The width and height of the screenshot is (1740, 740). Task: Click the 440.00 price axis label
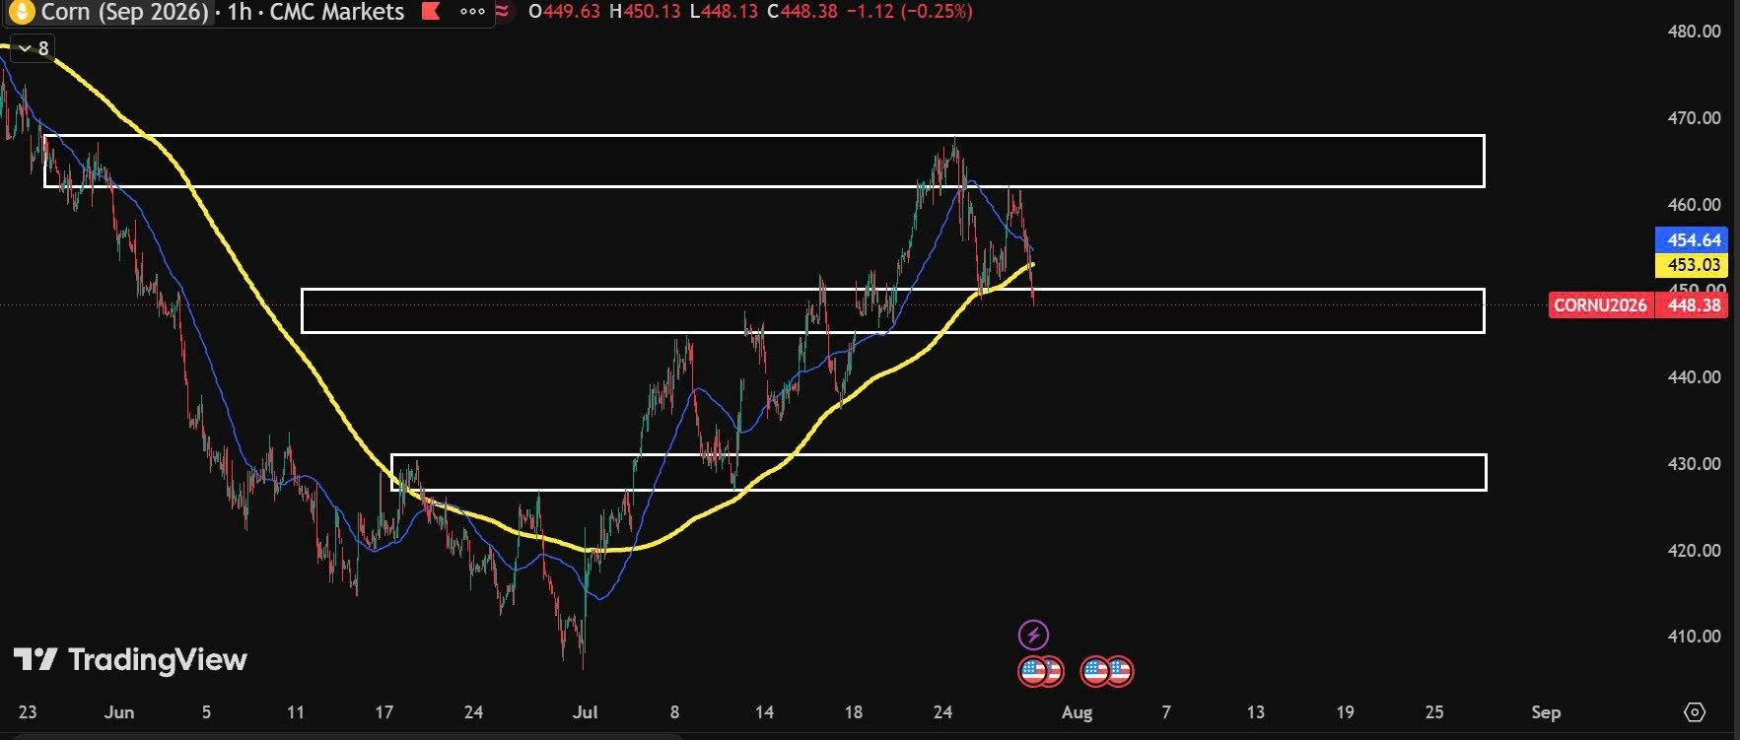(1694, 377)
